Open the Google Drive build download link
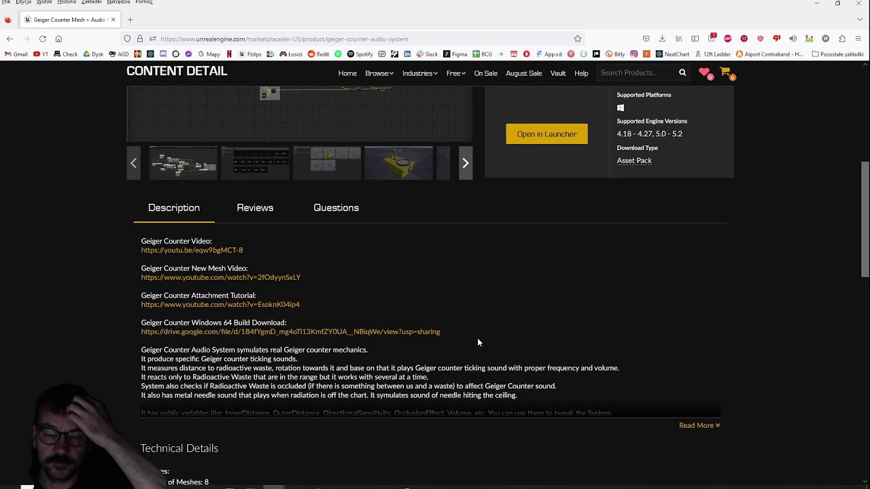Viewport: 870px width, 489px height. click(290, 331)
